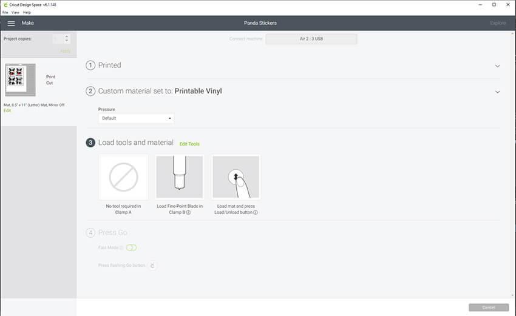Expand the Custom material step chevron
The height and width of the screenshot is (316, 516).
point(498,92)
